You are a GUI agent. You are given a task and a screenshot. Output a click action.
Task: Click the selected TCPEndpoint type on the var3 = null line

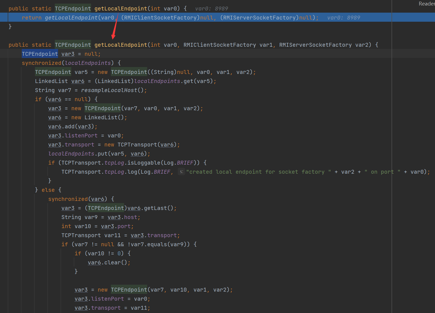[40, 54]
